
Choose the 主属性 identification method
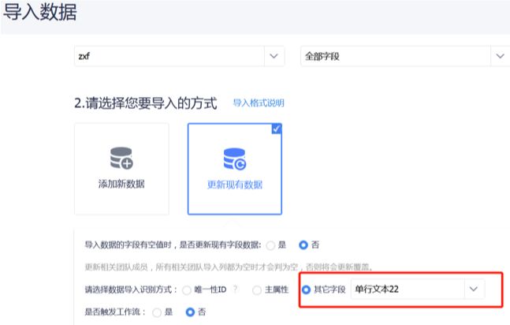tap(257, 290)
